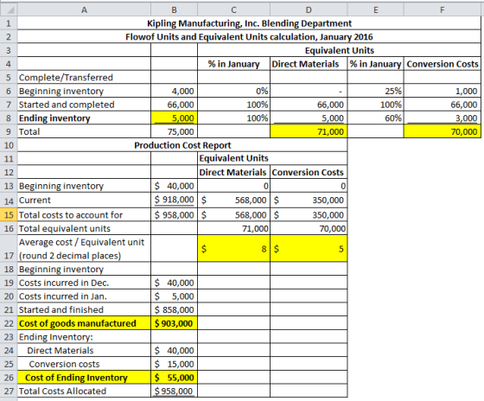The image size is (484, 401).
Task: Select Total equivalent units label
Action: (84, 228)
